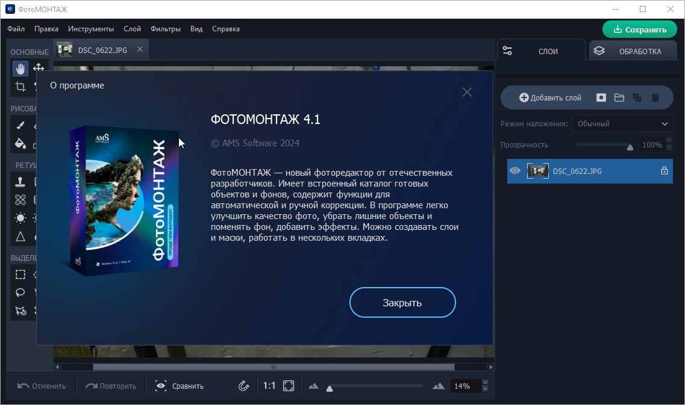Image resolution: width=685 pixels, height=405 pixels.
Task: Click the Отменить undo button
Action: tap(42, 386)
